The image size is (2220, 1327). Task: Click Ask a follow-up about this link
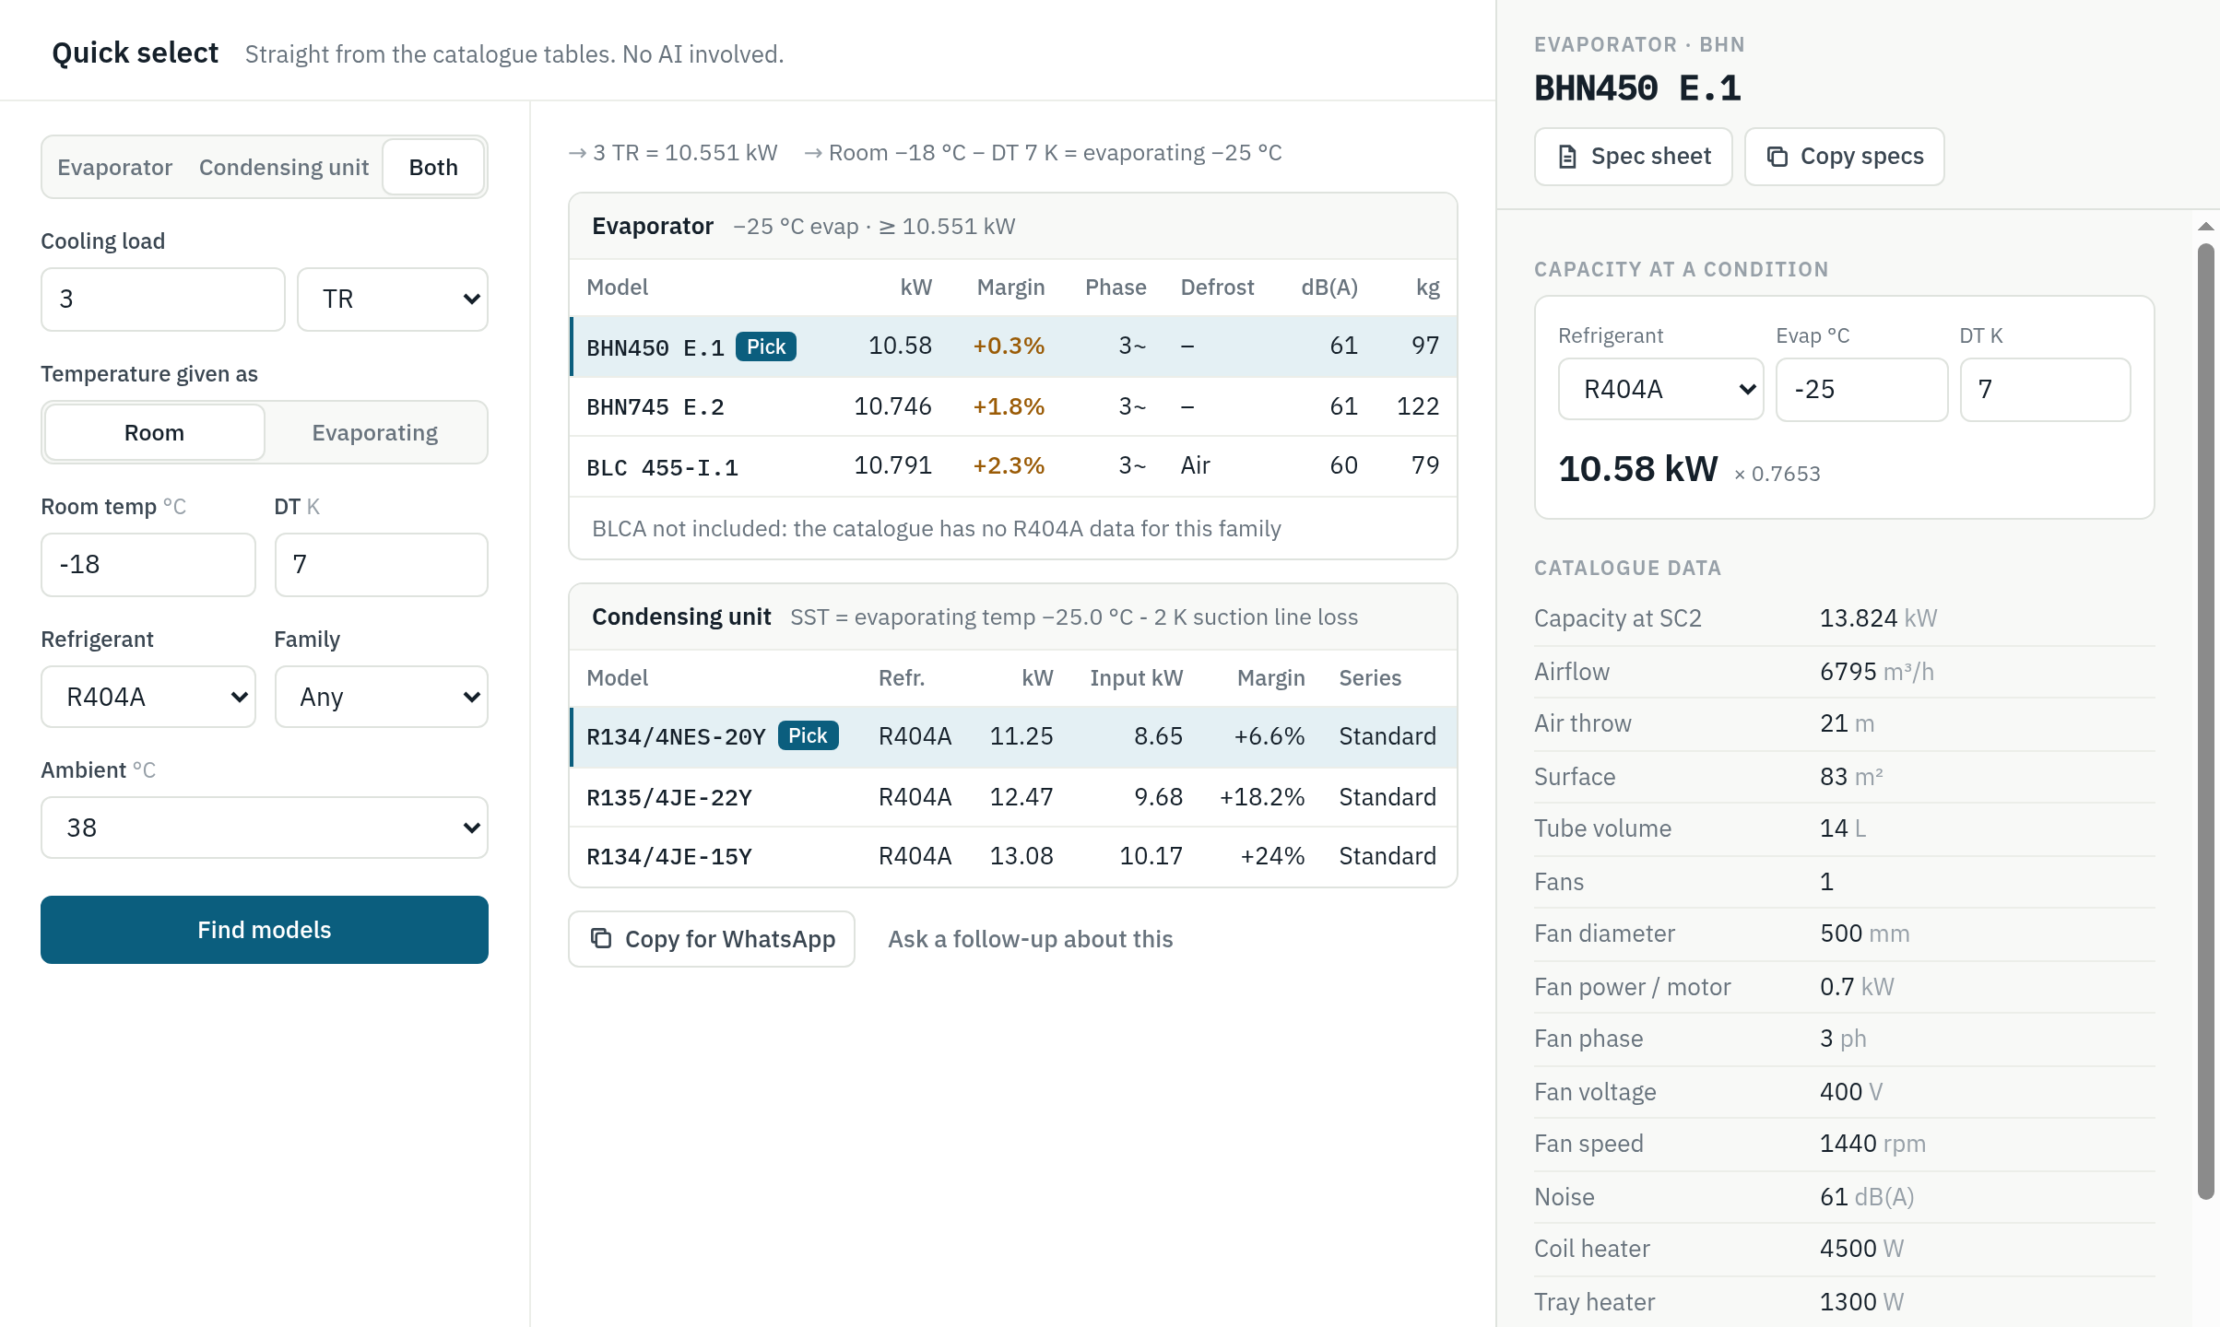pos(1030,939)
